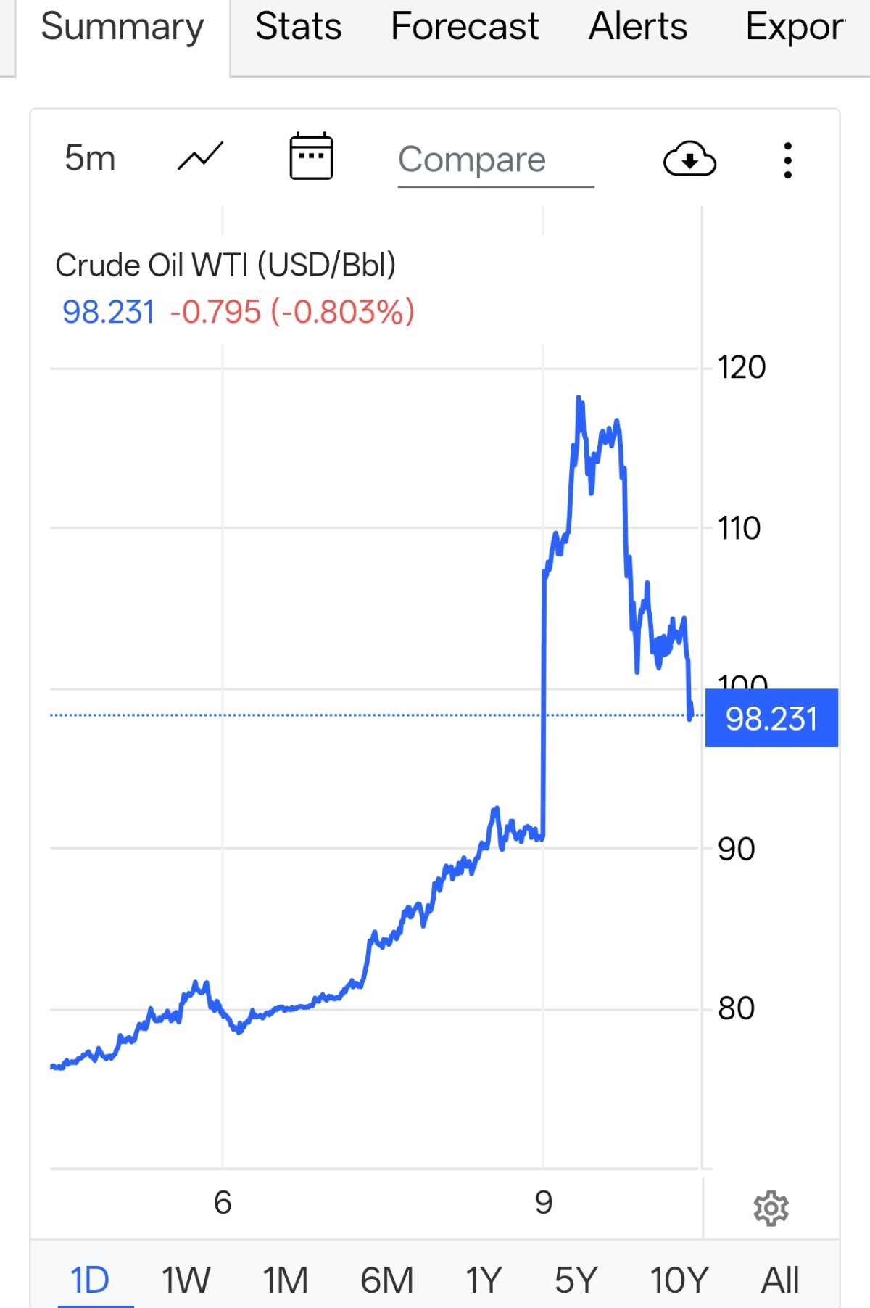Open the chart type line icon
Viewport: 870px width, 1308px height.
tap(200, 157)
